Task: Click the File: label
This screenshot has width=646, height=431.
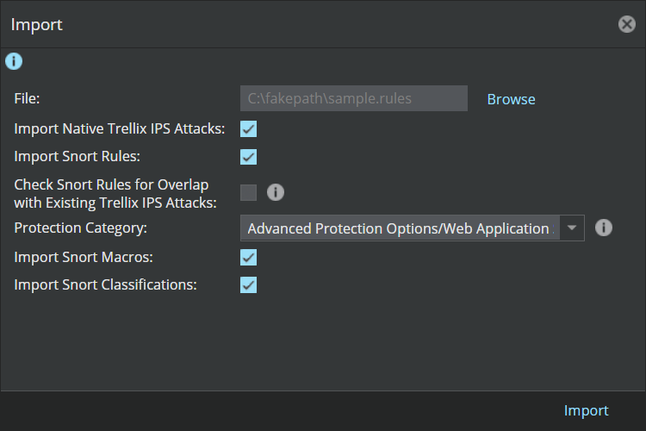Action: (27, 98)
